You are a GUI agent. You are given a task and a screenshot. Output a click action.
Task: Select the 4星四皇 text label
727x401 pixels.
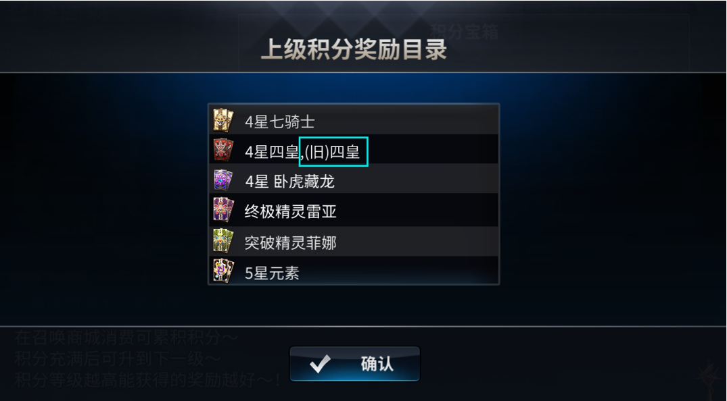[x=272, y=152]
